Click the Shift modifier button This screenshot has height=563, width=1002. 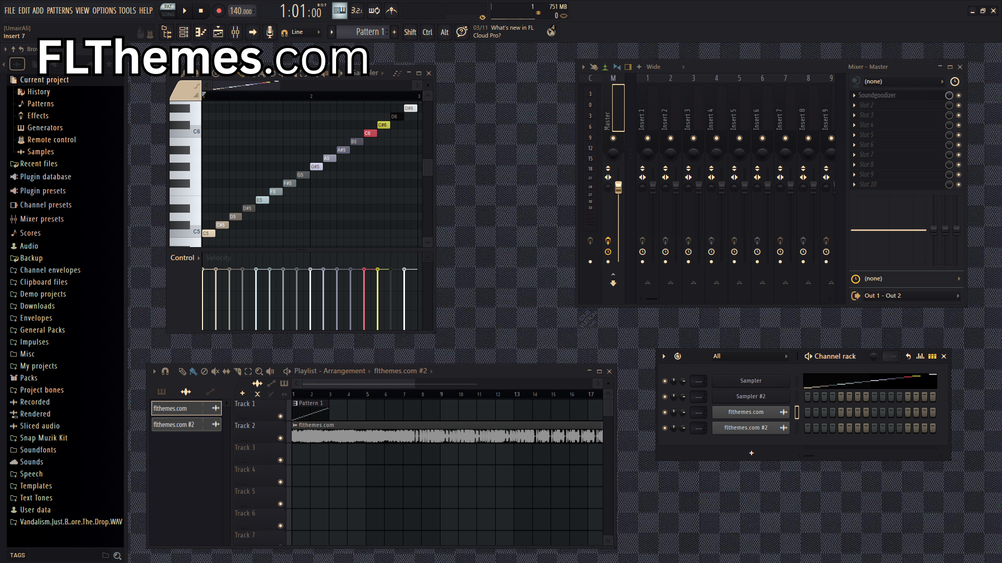410,32
